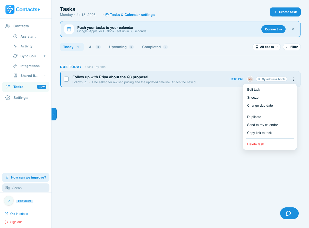Click the question mark help avatar
This screenshot has width=309, height=228.
coord(9,201)
